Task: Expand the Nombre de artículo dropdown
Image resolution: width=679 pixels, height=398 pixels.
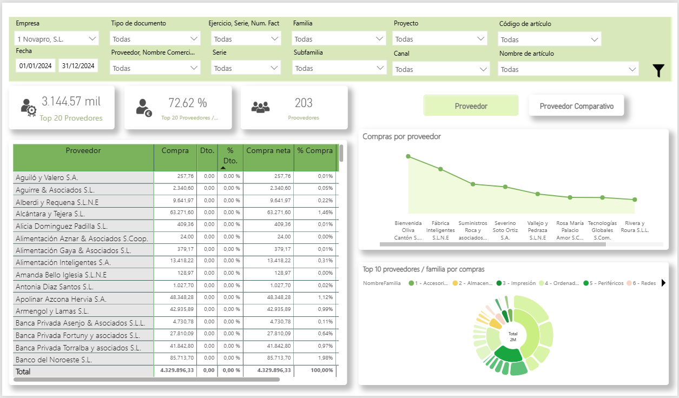Action: point(569,69)
